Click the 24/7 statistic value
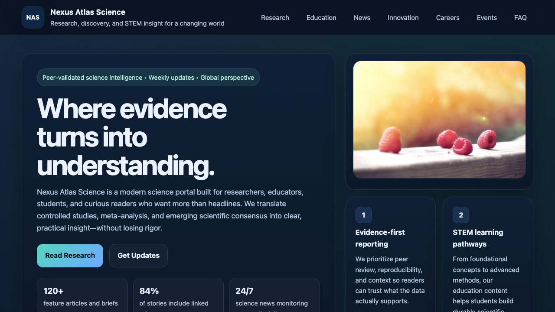 pyautogui.click(x=245, y=291)
